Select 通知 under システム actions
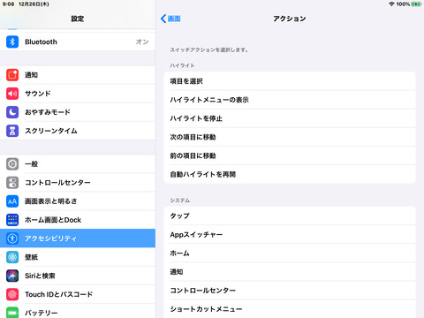 click(290, 272)
